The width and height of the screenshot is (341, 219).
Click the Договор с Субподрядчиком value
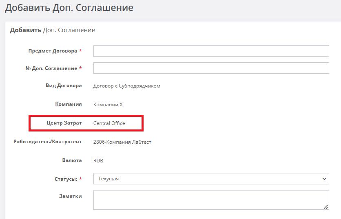(126, 86)
